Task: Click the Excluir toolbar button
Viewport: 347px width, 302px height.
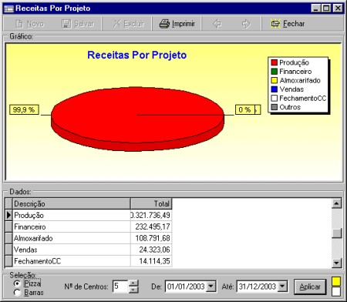Action: coord(128,24)
